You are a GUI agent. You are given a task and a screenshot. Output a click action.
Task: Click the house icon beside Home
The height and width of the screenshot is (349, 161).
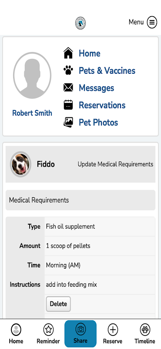(x=68, y=53)
